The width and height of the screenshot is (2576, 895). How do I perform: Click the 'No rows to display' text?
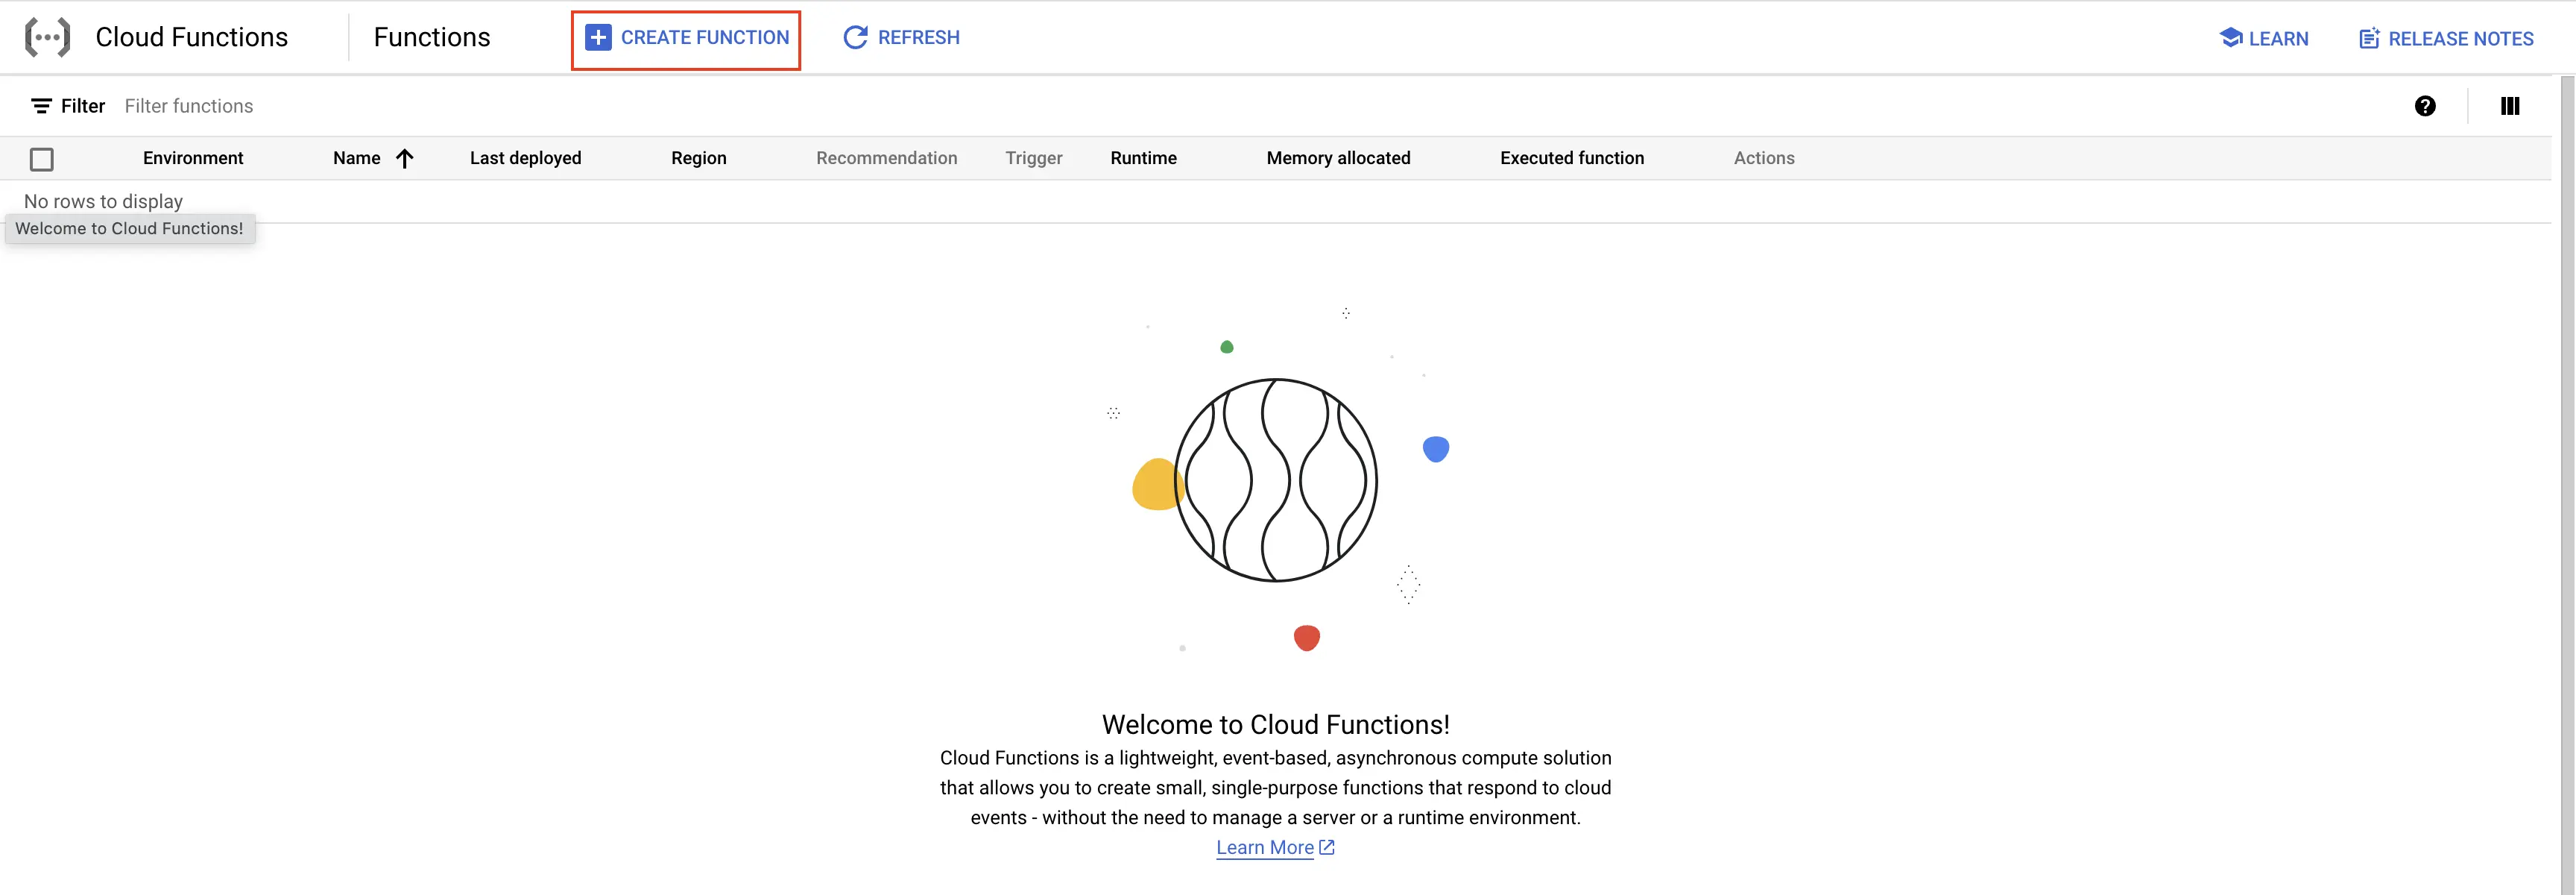[x=104, y=201]
